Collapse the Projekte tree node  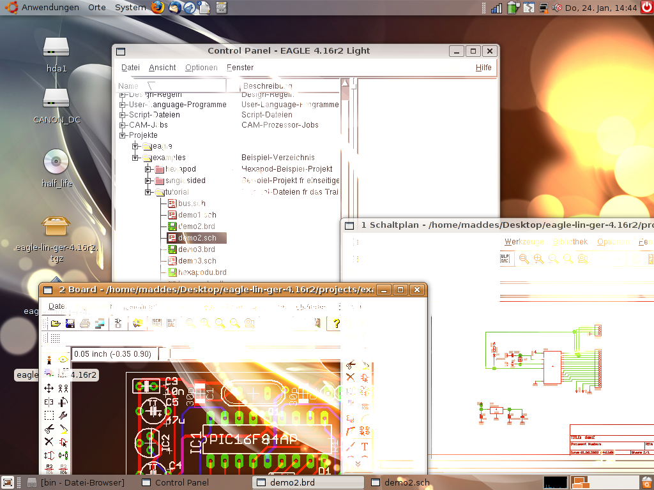pyautogui.click(x=123, y=135)
